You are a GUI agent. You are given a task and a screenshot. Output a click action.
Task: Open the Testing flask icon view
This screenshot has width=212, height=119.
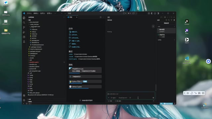24,42
